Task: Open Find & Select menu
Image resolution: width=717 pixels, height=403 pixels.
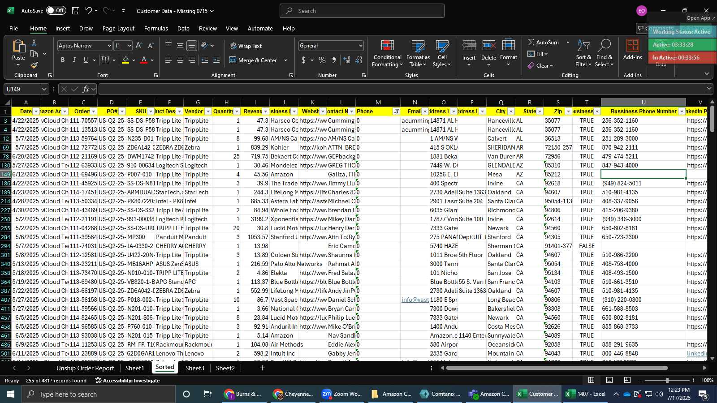Action: [604, 54]
